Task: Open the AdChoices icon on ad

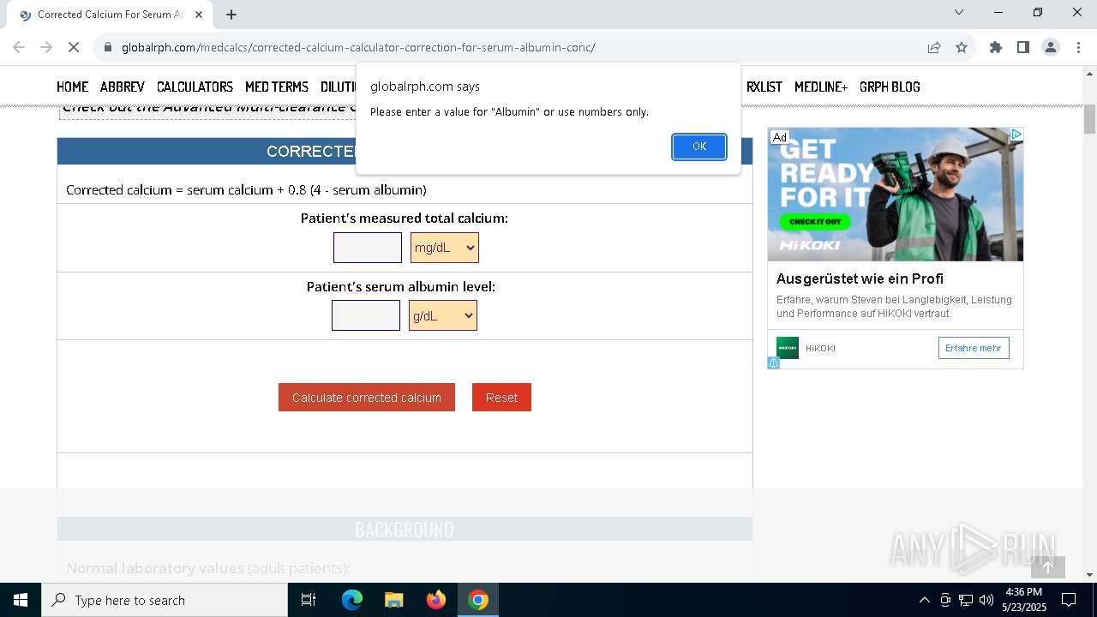Action: [1016, 135]
